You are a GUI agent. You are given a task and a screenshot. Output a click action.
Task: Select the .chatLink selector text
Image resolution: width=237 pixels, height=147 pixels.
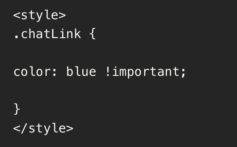tap(47, 33)
